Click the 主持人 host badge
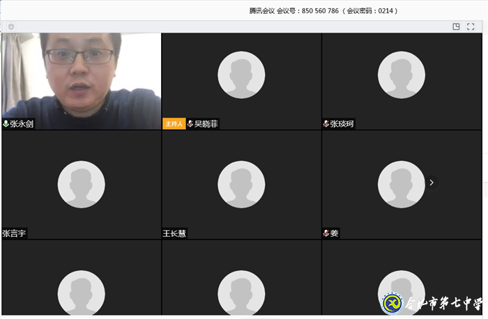Image resolution: width=488 pixels, height=319 pixels. pos(174,124)
